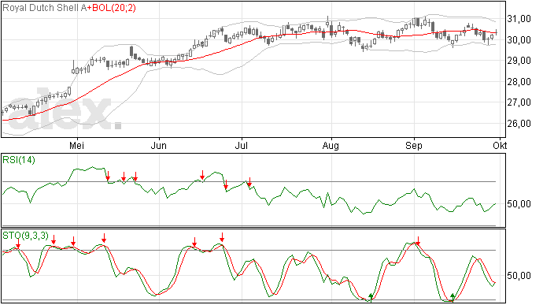
Task: Click the RSI sell arrow in mid-June
Action: 202,174
